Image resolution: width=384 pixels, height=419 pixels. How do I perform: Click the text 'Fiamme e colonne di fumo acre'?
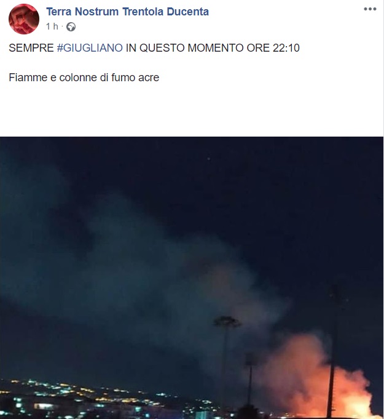[84, 78]
